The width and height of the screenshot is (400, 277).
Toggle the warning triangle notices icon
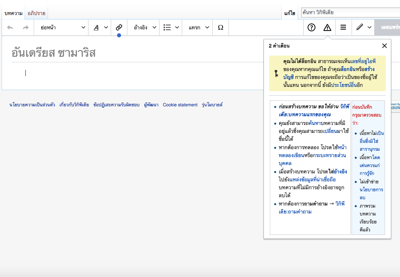pyautogui.click(x=327, y=27)
